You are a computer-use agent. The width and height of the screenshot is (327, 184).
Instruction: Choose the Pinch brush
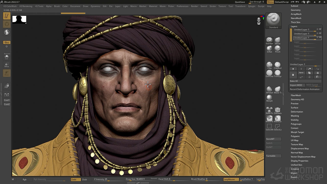(277, 48)
